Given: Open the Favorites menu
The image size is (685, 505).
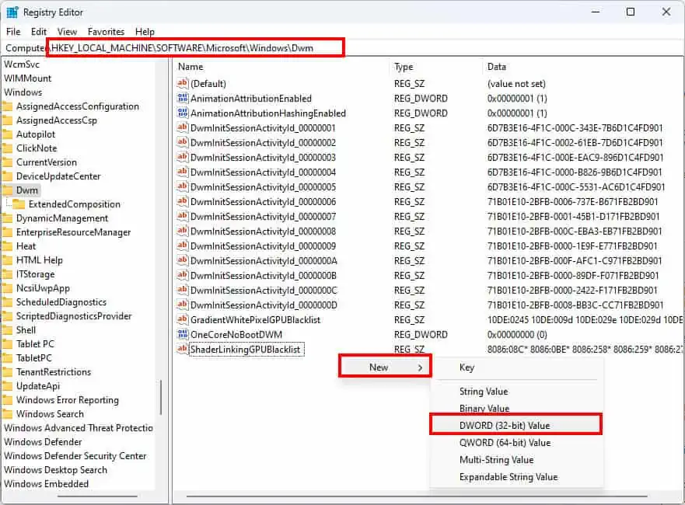Looking at the screenshot, I should (105, 32).
